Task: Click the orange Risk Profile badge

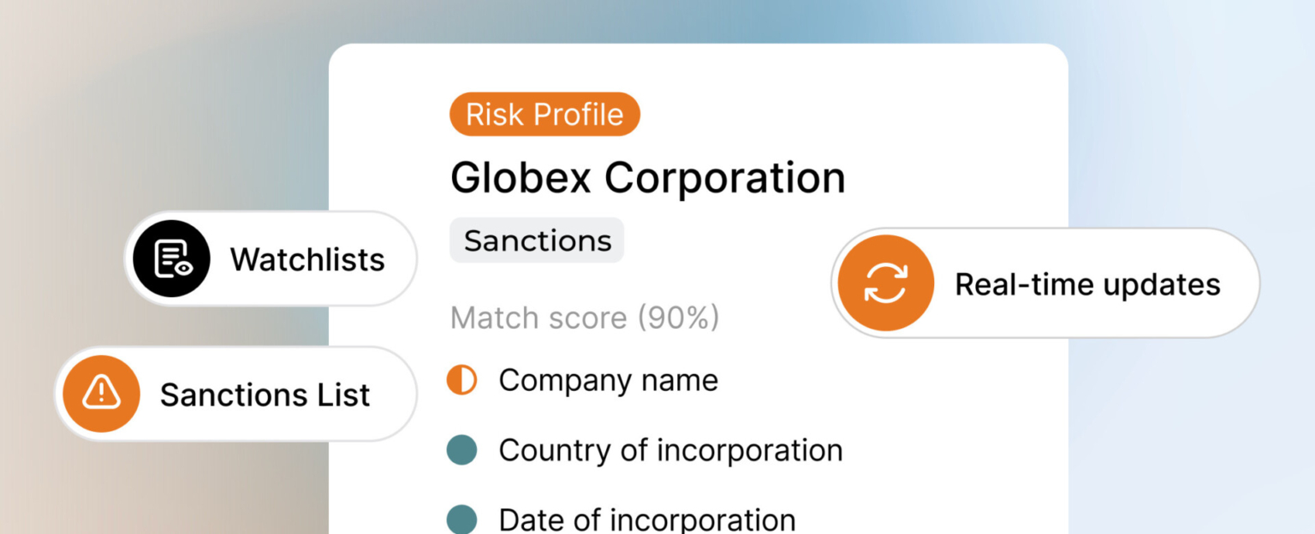Action: [x=544, y=115]
